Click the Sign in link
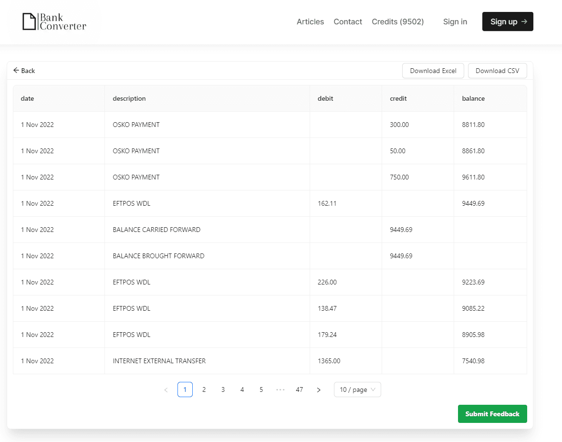This screenshot has height=442, width=562. pos(455,21)
